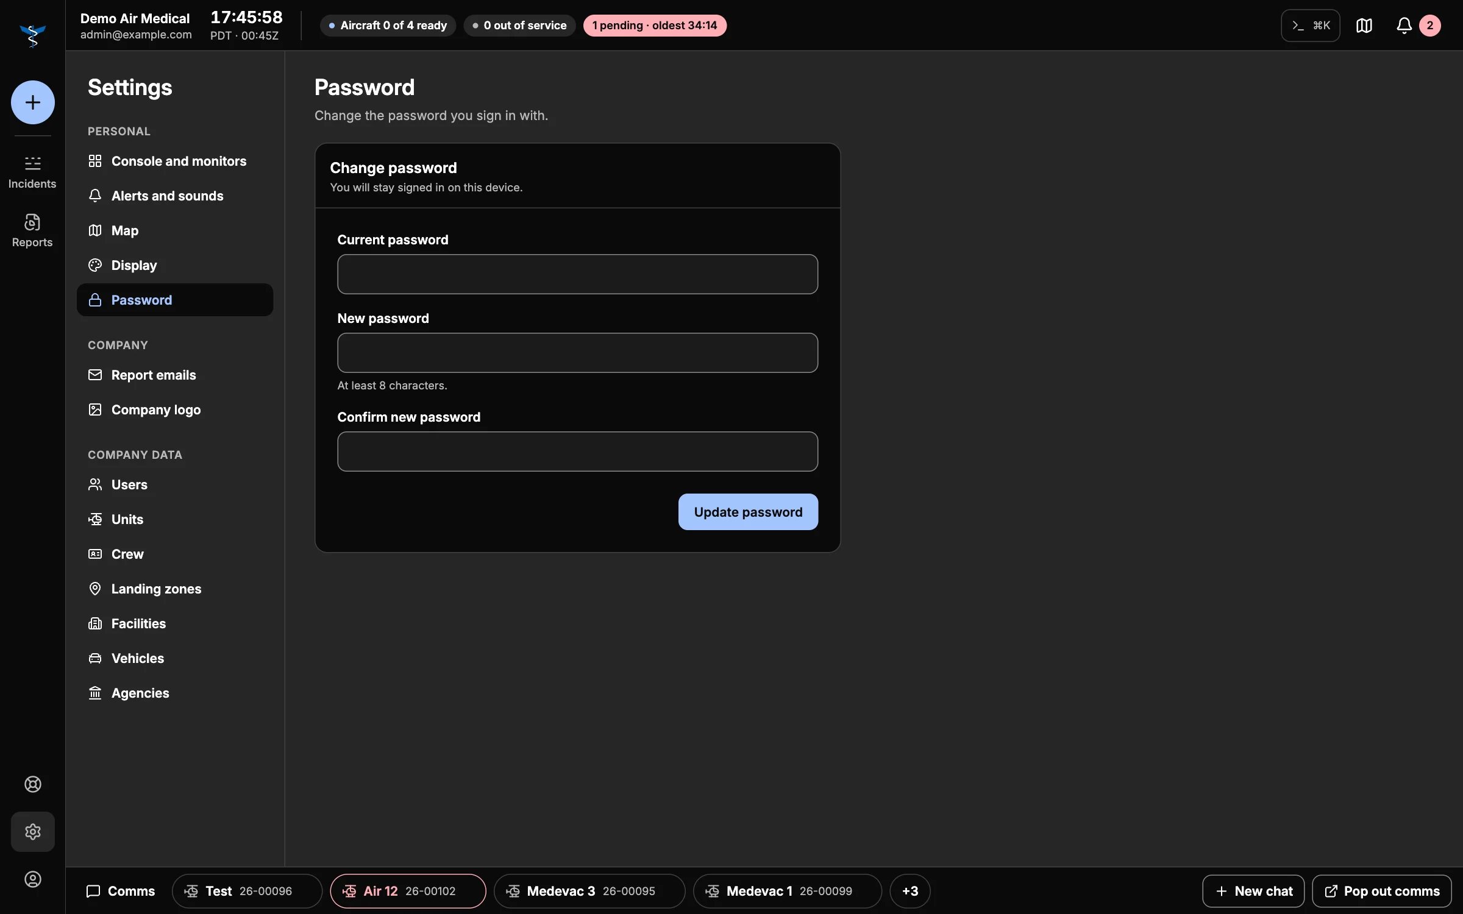Select the Password settings item

click(175, 300)
